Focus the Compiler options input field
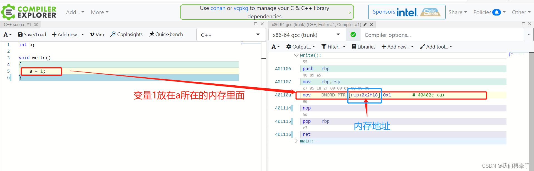Viewport: 534px width, 171px height. point(442,35)
